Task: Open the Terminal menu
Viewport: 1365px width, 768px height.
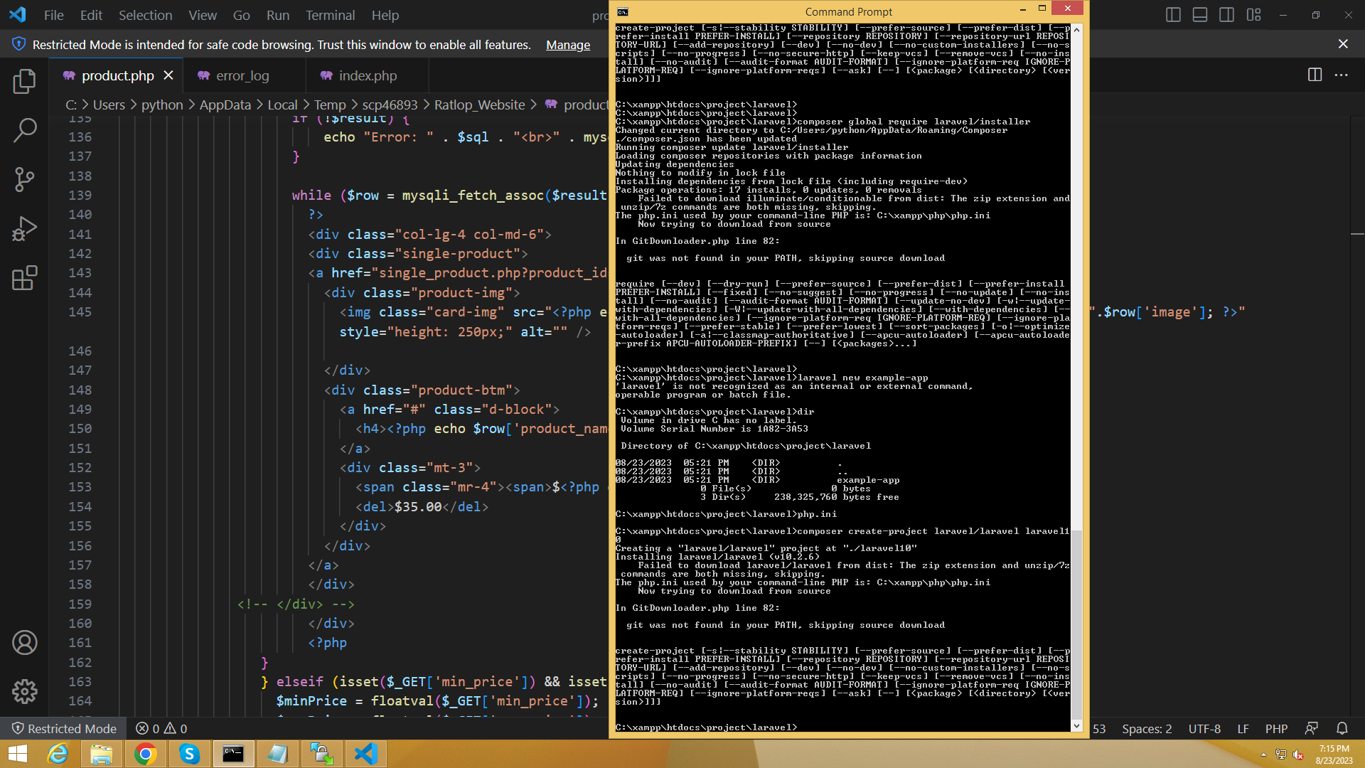Action: (x=330, y=15)
